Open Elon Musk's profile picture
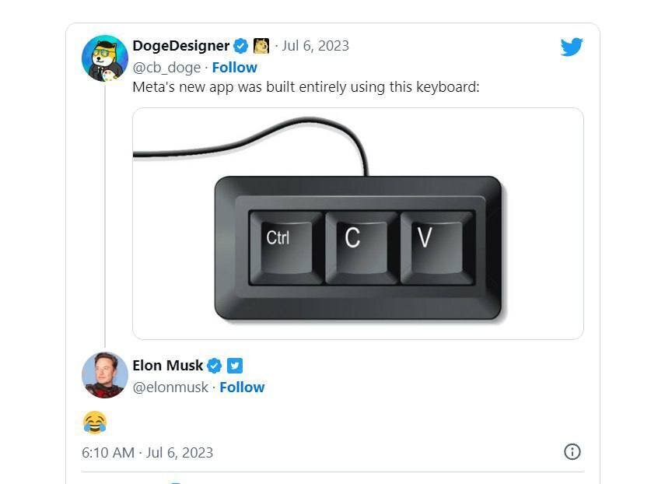This screenshot has width=651, height=484. [x=104, y=376]
